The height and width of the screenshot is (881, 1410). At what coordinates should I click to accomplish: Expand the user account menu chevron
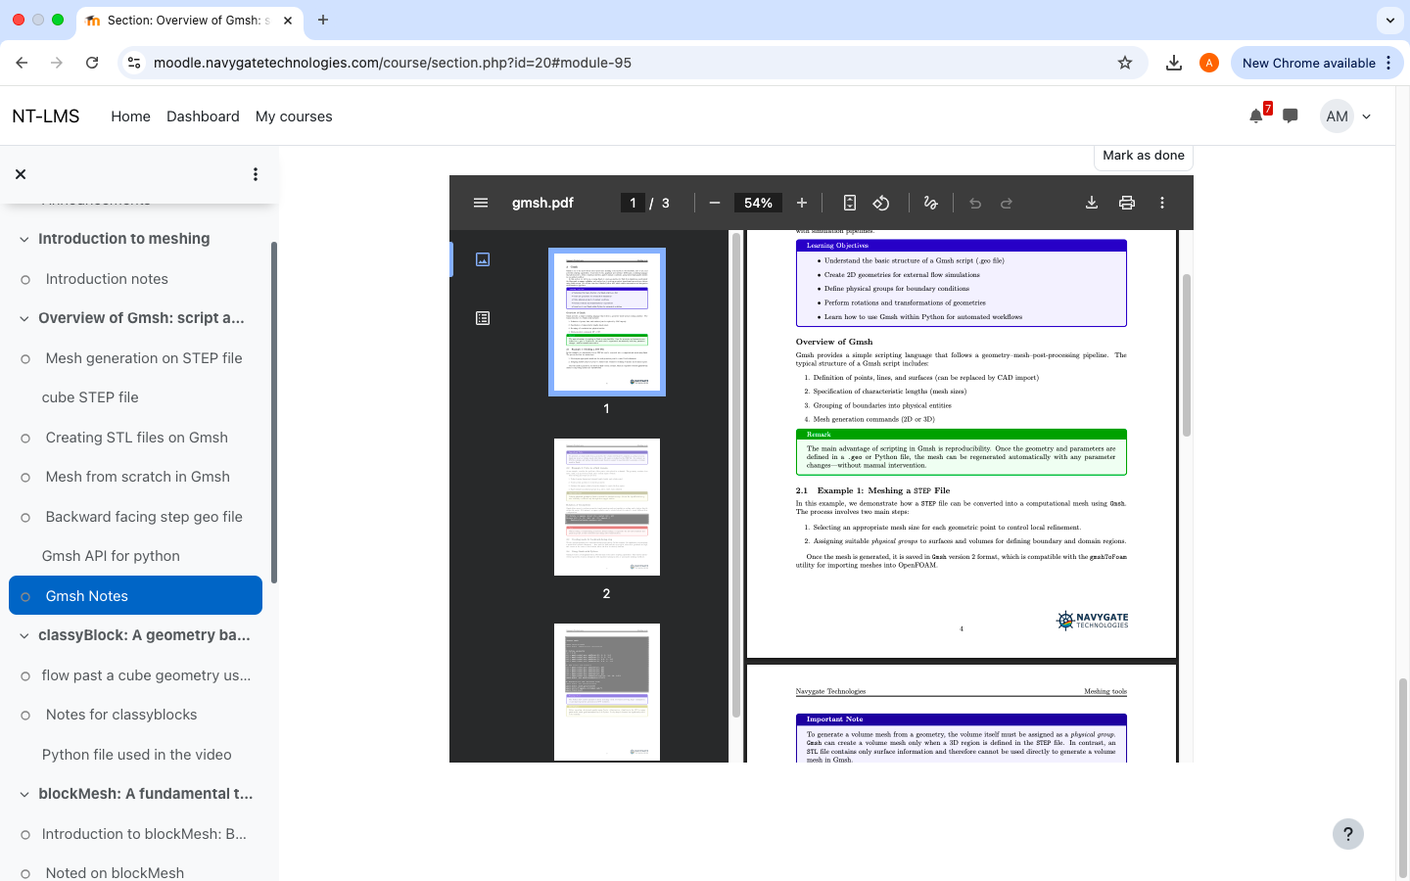1366,116
